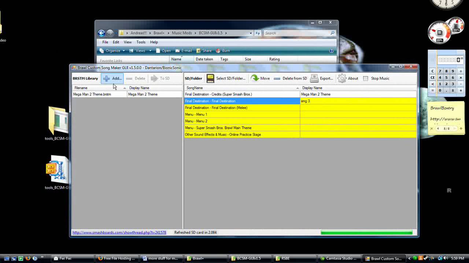
Task: Delete the sticky note with X icon
Action: click(x=432, y=129)
